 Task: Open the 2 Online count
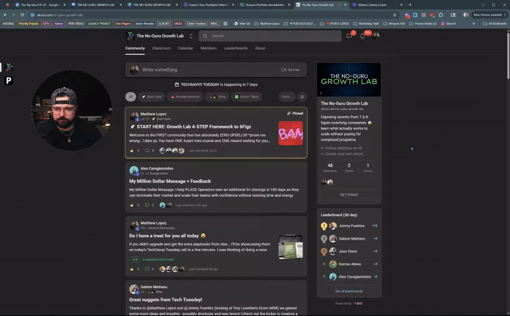coord(349,167)
